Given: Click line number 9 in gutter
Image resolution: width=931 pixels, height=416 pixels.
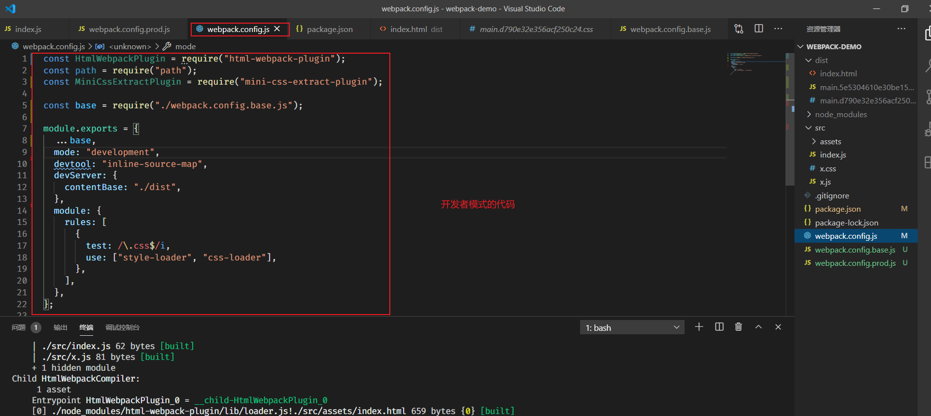Looking at the screenshot, I should 24,152.
